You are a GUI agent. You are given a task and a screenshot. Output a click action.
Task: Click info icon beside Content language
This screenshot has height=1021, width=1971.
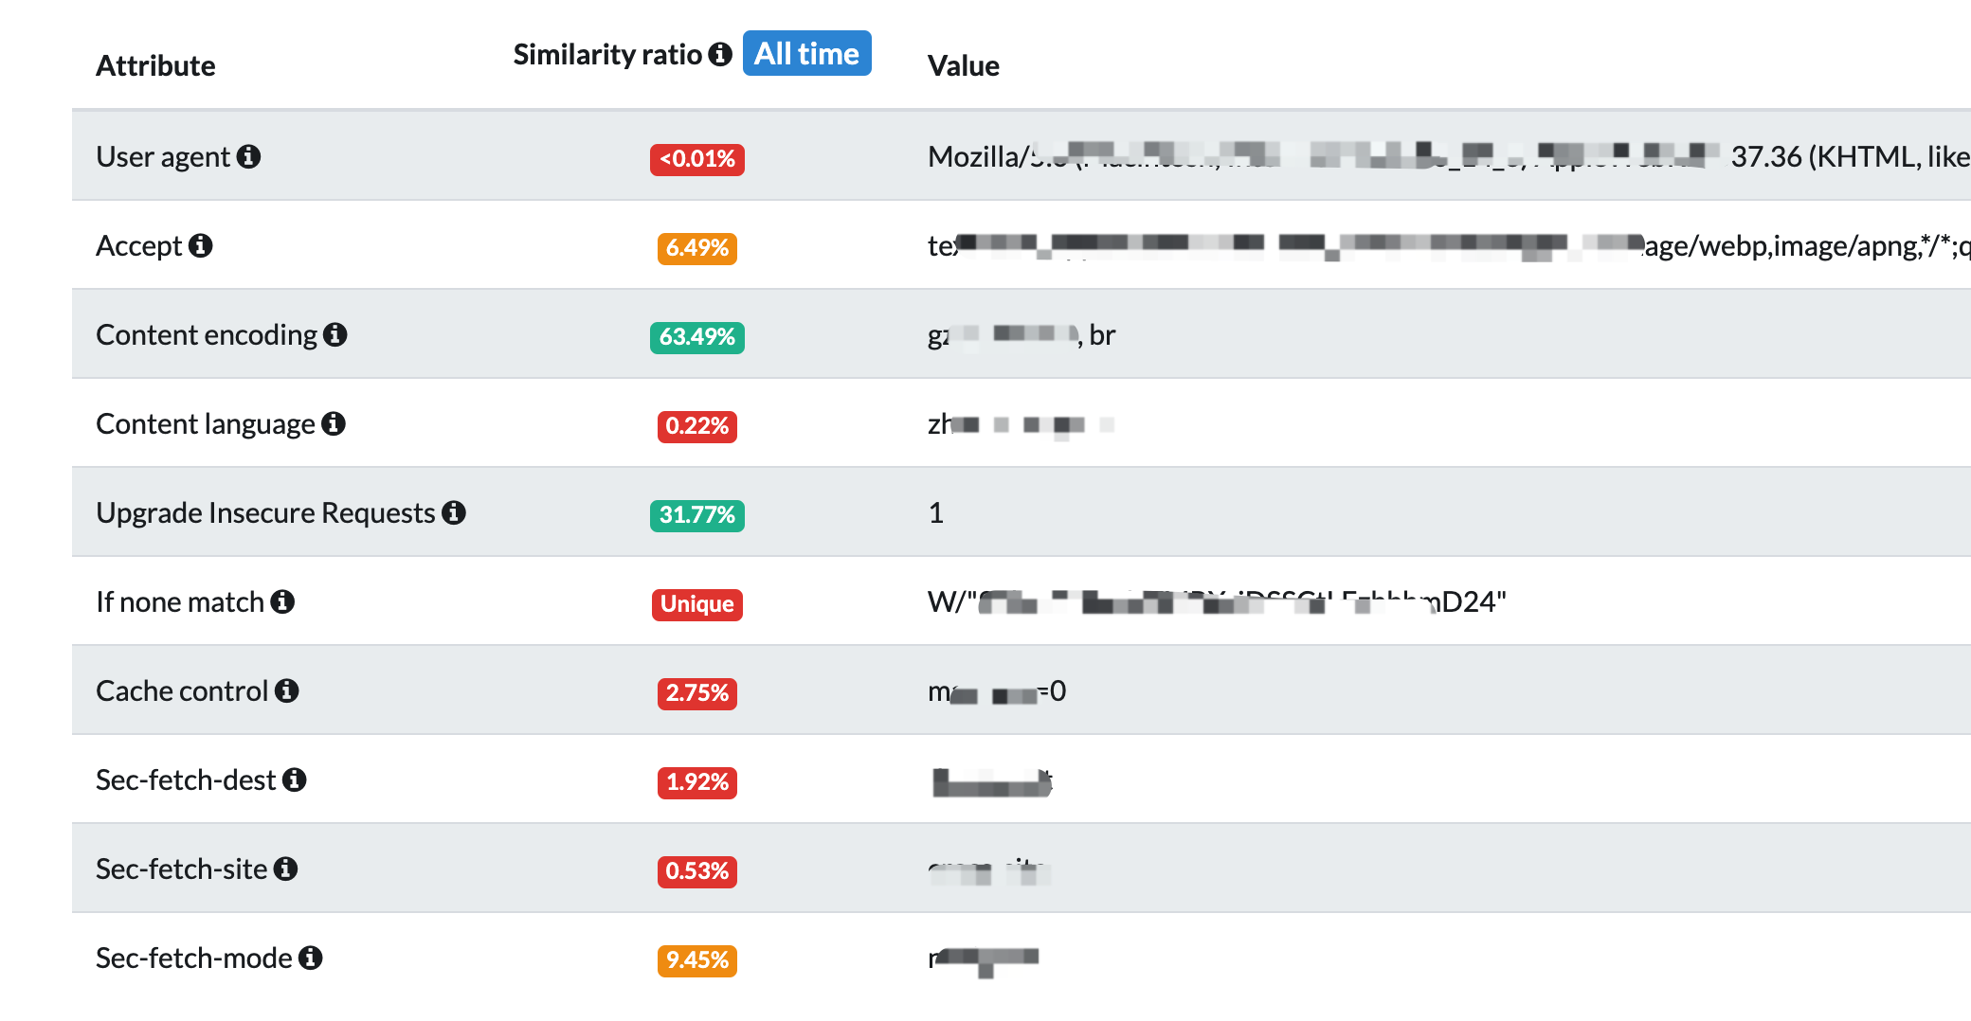[334, 423]
